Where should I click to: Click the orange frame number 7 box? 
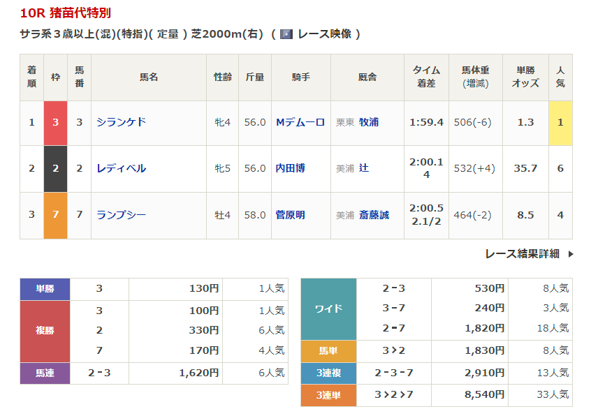[56, 215]
